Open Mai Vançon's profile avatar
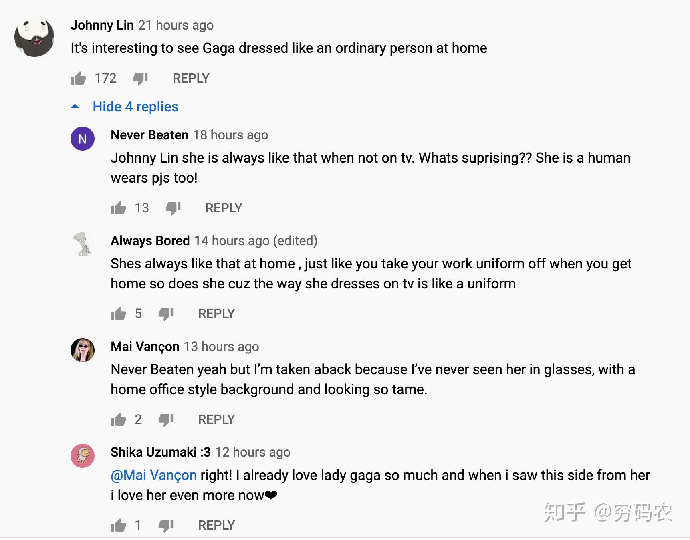Image resolution: width=690 pixels, height=540 pixels. (83, 350)
